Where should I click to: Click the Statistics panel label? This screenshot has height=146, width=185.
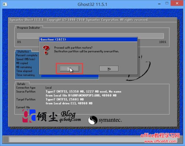pyautogui.click(x=23, y=52)
